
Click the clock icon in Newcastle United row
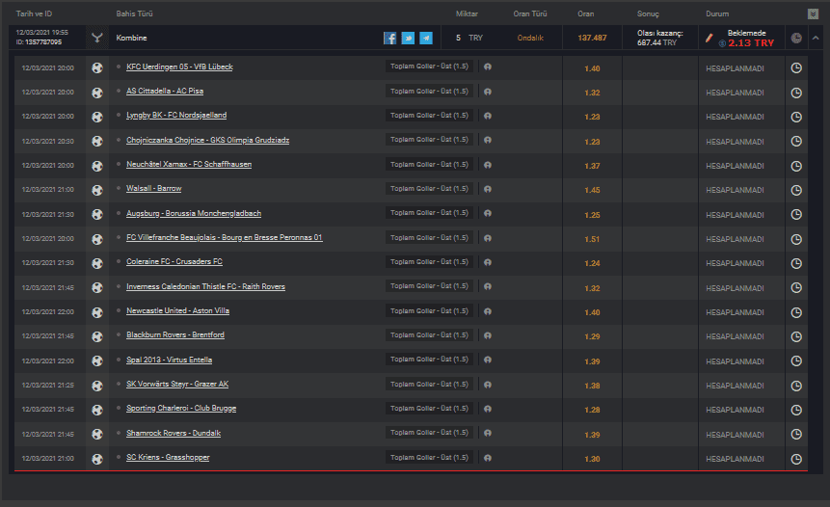coord(796,312)
